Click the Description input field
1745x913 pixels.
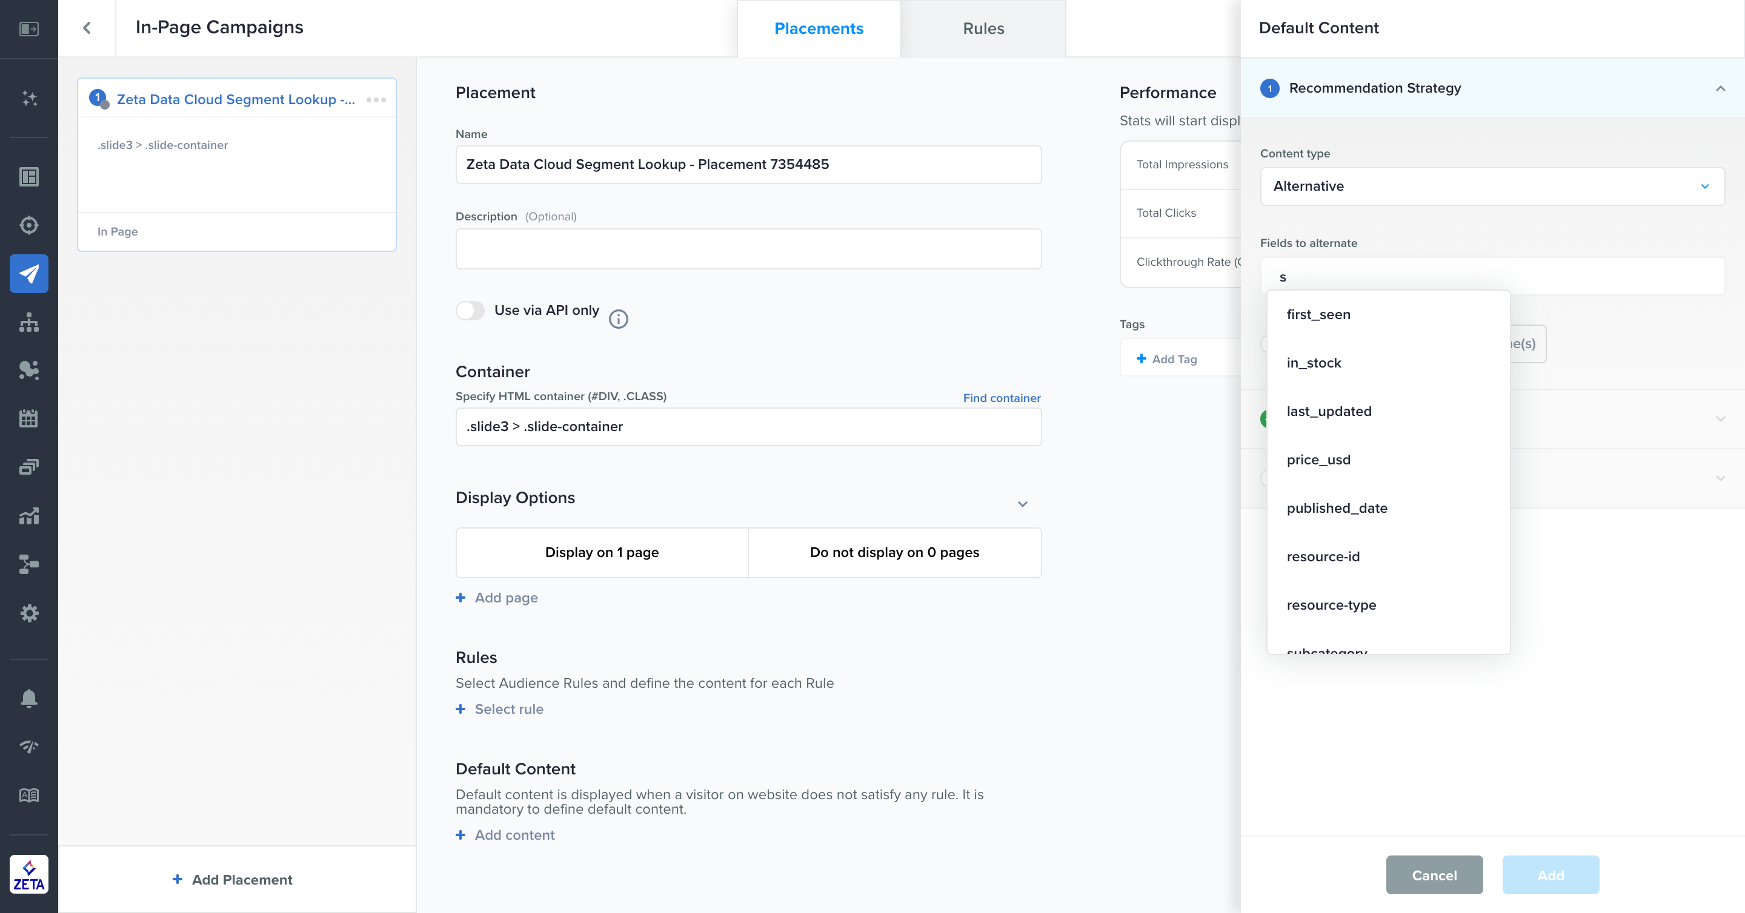[x=748, y=249]
